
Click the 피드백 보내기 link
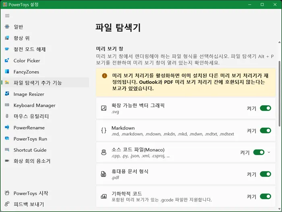tap(45, 204)
